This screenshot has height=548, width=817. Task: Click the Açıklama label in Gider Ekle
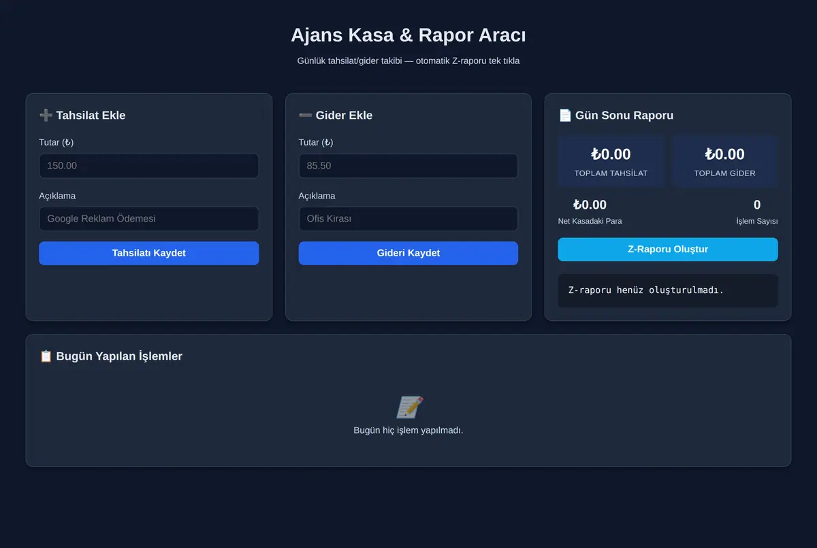click(x=317, y=196)
